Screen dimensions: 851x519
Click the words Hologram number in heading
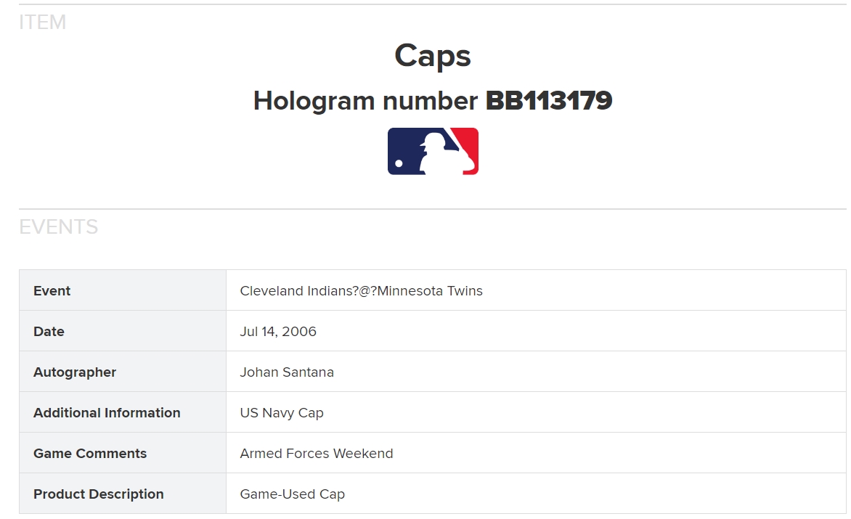366,101
